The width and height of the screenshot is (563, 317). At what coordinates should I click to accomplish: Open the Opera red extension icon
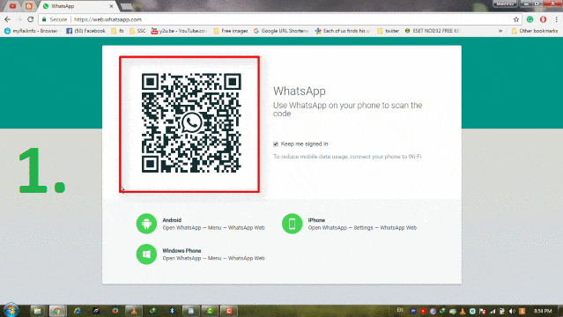(x=543, y=19)
